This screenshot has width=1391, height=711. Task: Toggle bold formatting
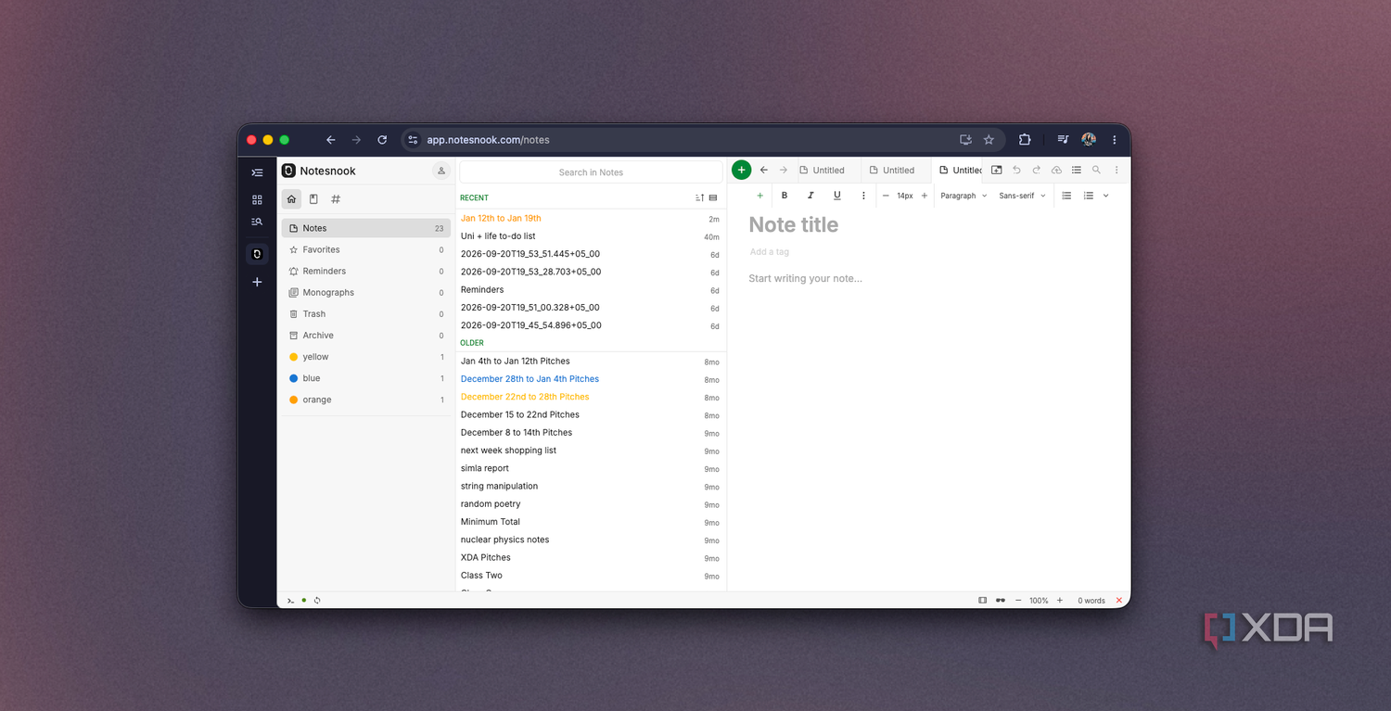click(x=785, y=196)
